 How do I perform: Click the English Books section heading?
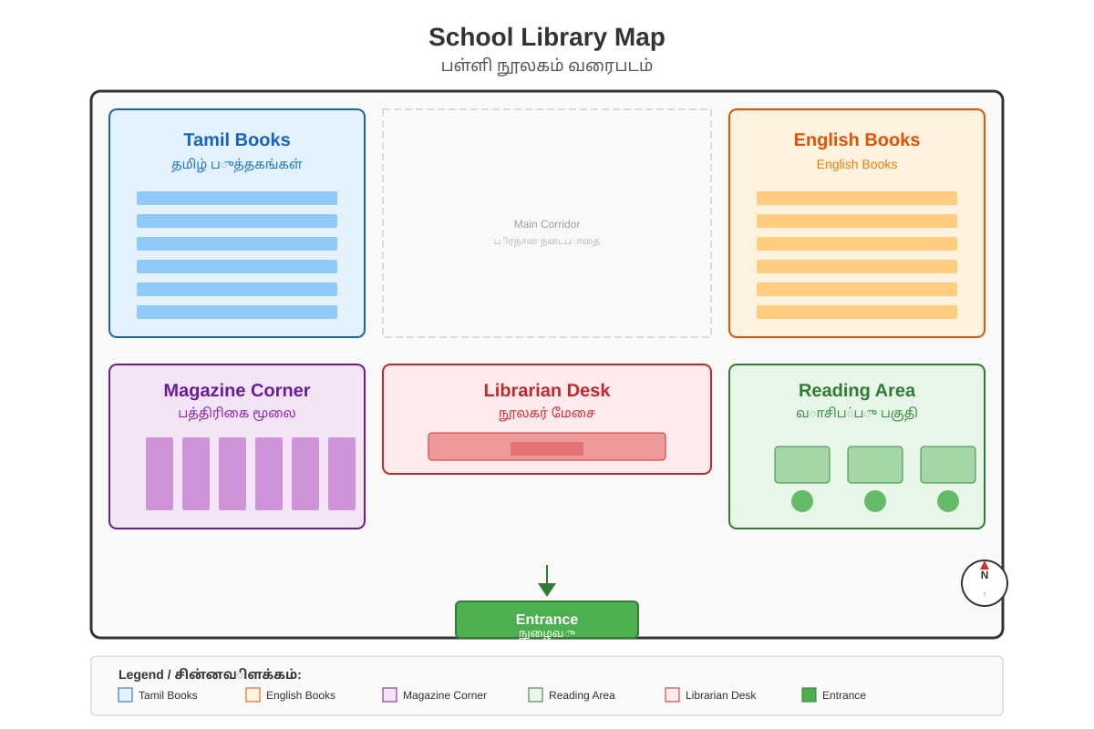(857, 139)
